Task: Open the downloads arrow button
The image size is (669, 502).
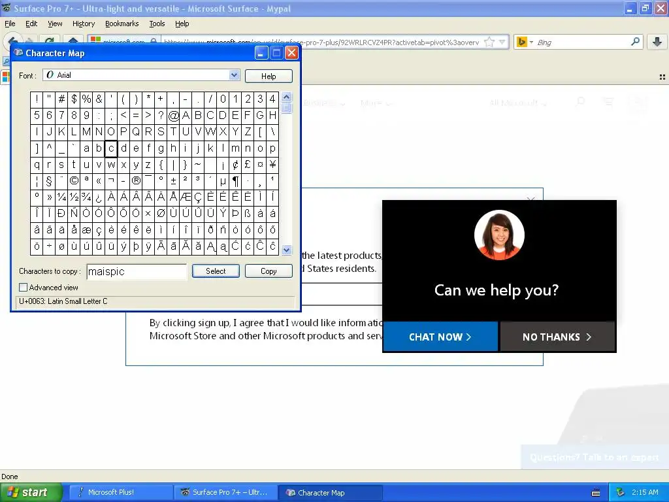Action: (x=657, y=42)
